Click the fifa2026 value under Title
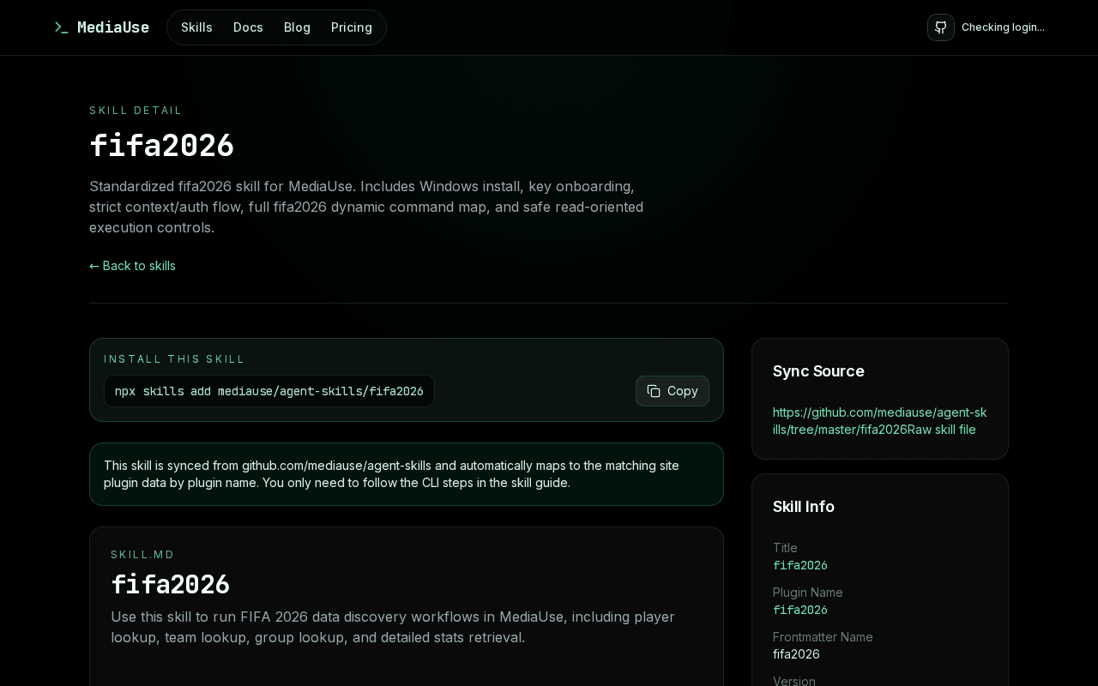Viewport: 1098px width, 686px height. click(x=800, y=565)
